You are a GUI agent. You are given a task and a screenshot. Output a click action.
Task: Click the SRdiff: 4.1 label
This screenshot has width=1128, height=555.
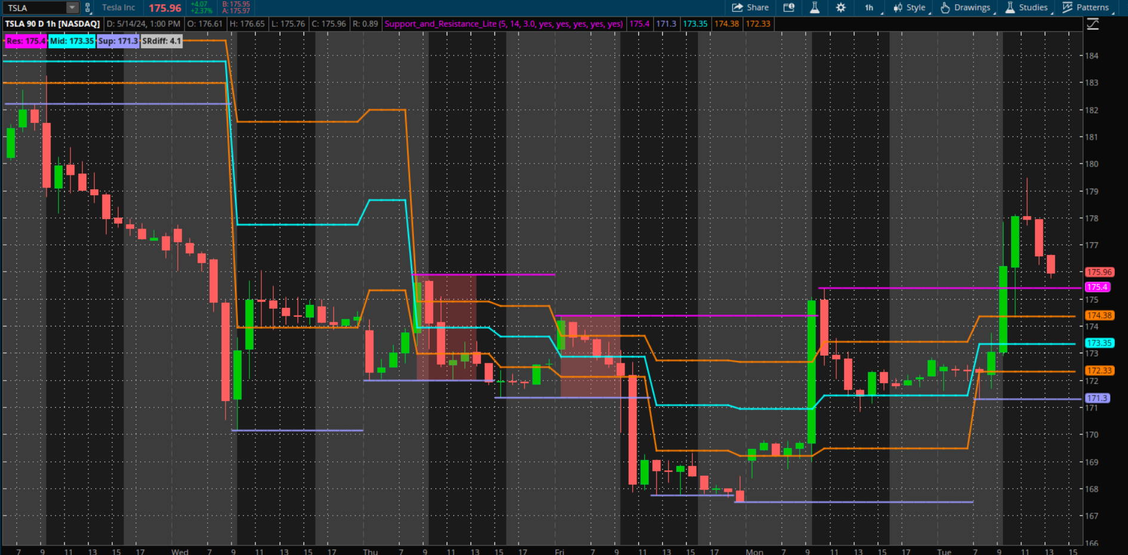[x=161, y=41]
